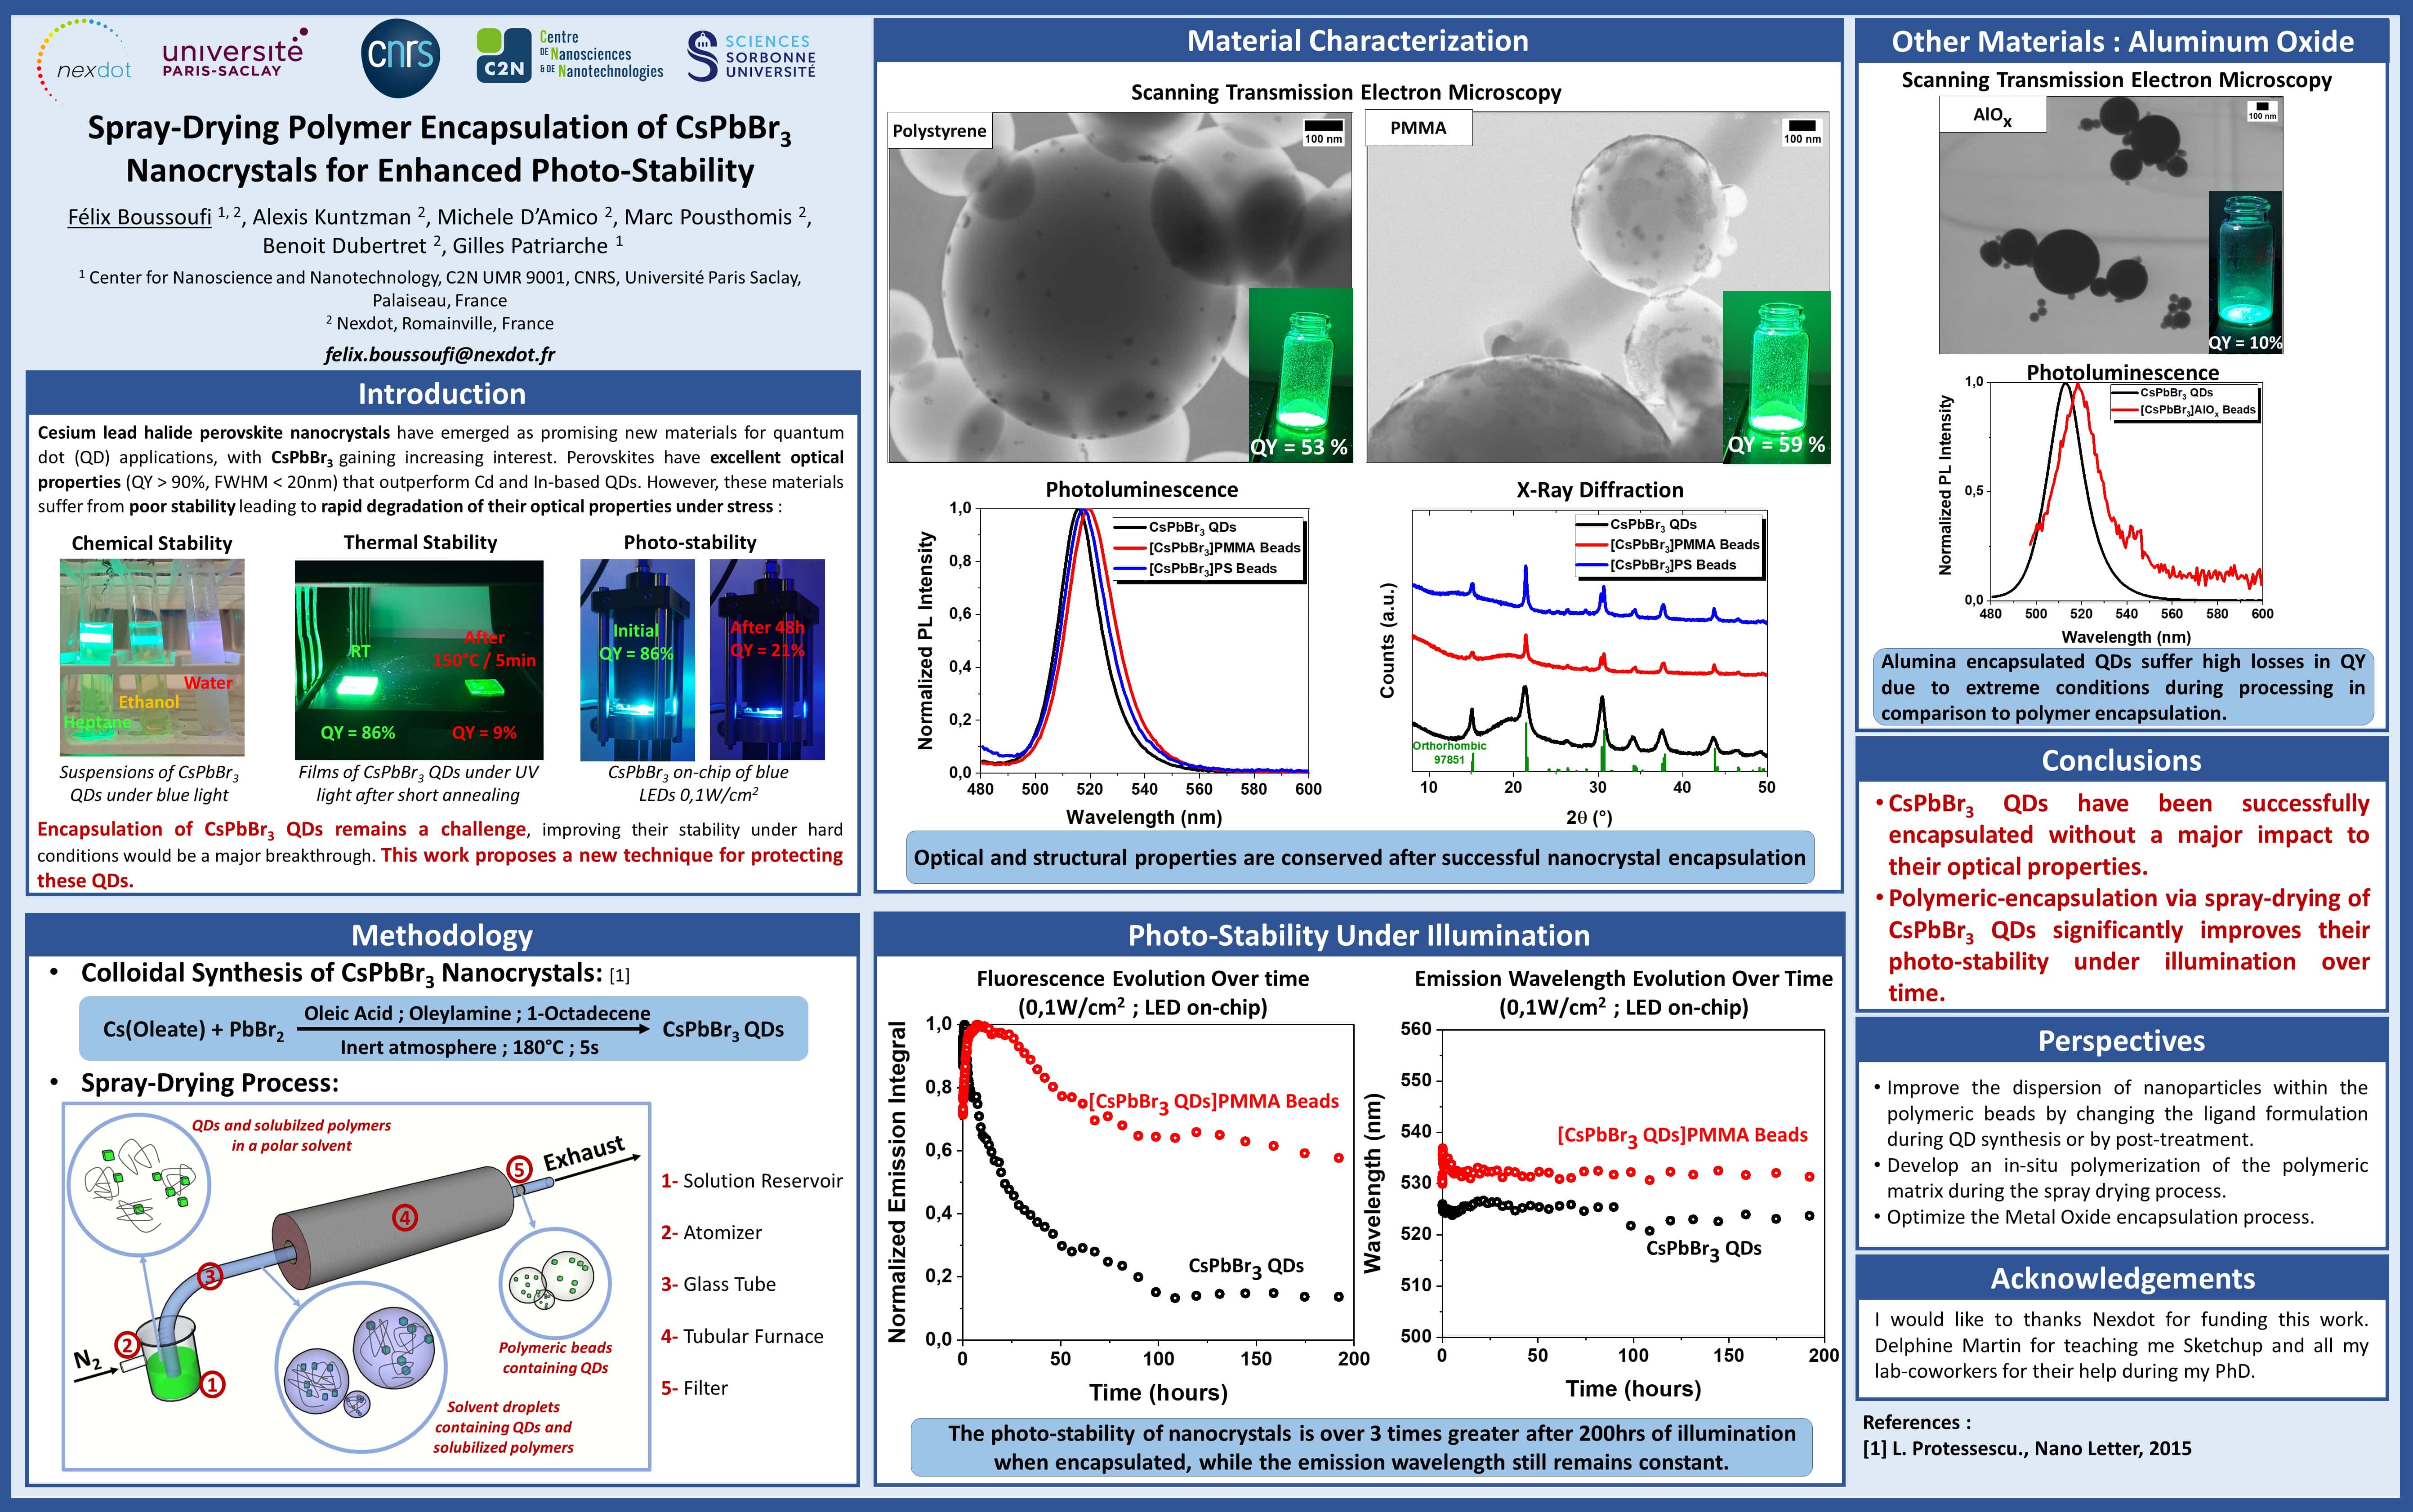Click the circled number 4 on tubular furnace

pyautogui.click(x=404, y=1218)
